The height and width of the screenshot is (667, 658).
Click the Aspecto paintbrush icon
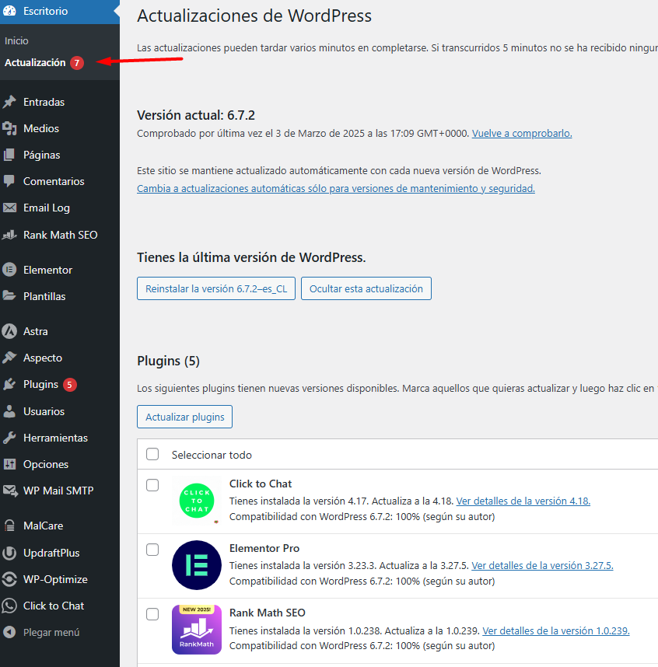pos(9,358)
